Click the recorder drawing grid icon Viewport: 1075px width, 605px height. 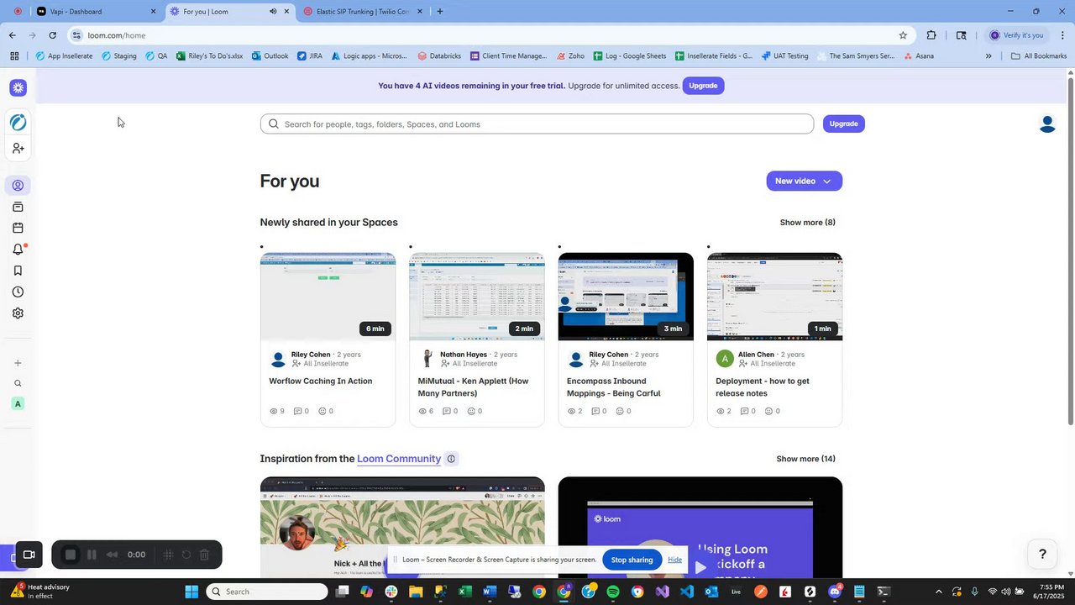(x=168, y=555)
